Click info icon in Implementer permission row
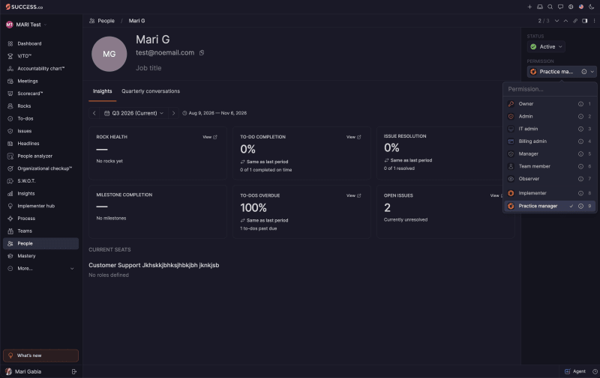This screenshot has width=600, height=378. 580,193
